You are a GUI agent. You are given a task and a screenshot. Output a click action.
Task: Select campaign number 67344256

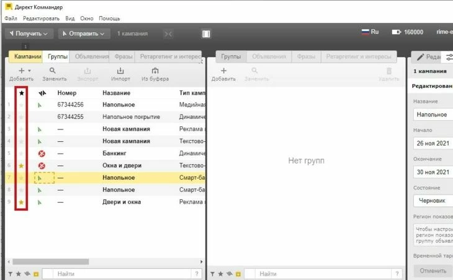(x=71, y=105)
